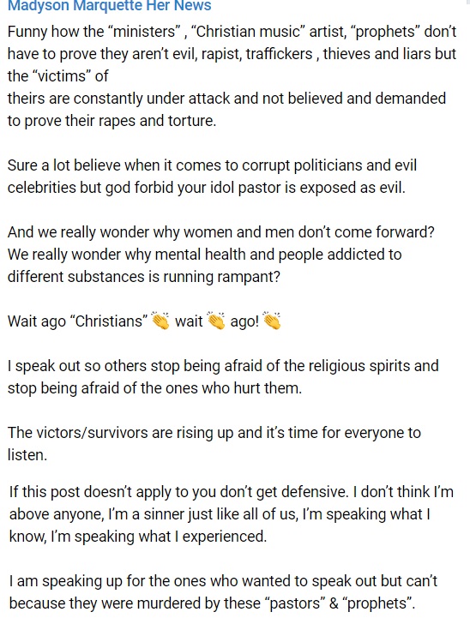
Task: Click the text "Wait ago Christians"
Action: 77,321
